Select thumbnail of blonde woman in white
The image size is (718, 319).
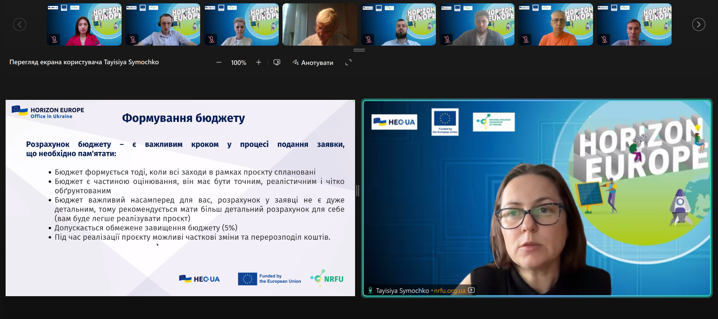(x=241, y=25)
